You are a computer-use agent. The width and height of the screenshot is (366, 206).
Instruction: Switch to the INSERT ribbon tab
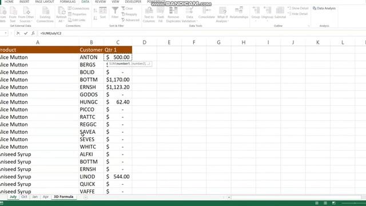(24, 2)
